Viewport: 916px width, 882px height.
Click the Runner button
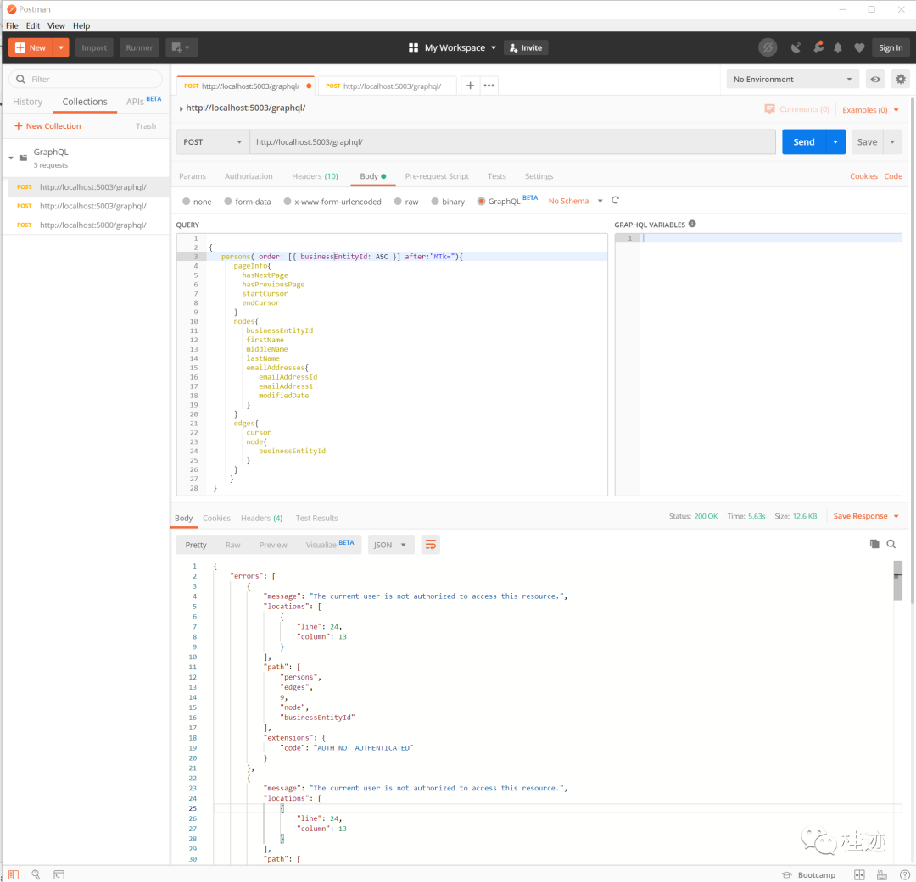(x=139, y=47)
